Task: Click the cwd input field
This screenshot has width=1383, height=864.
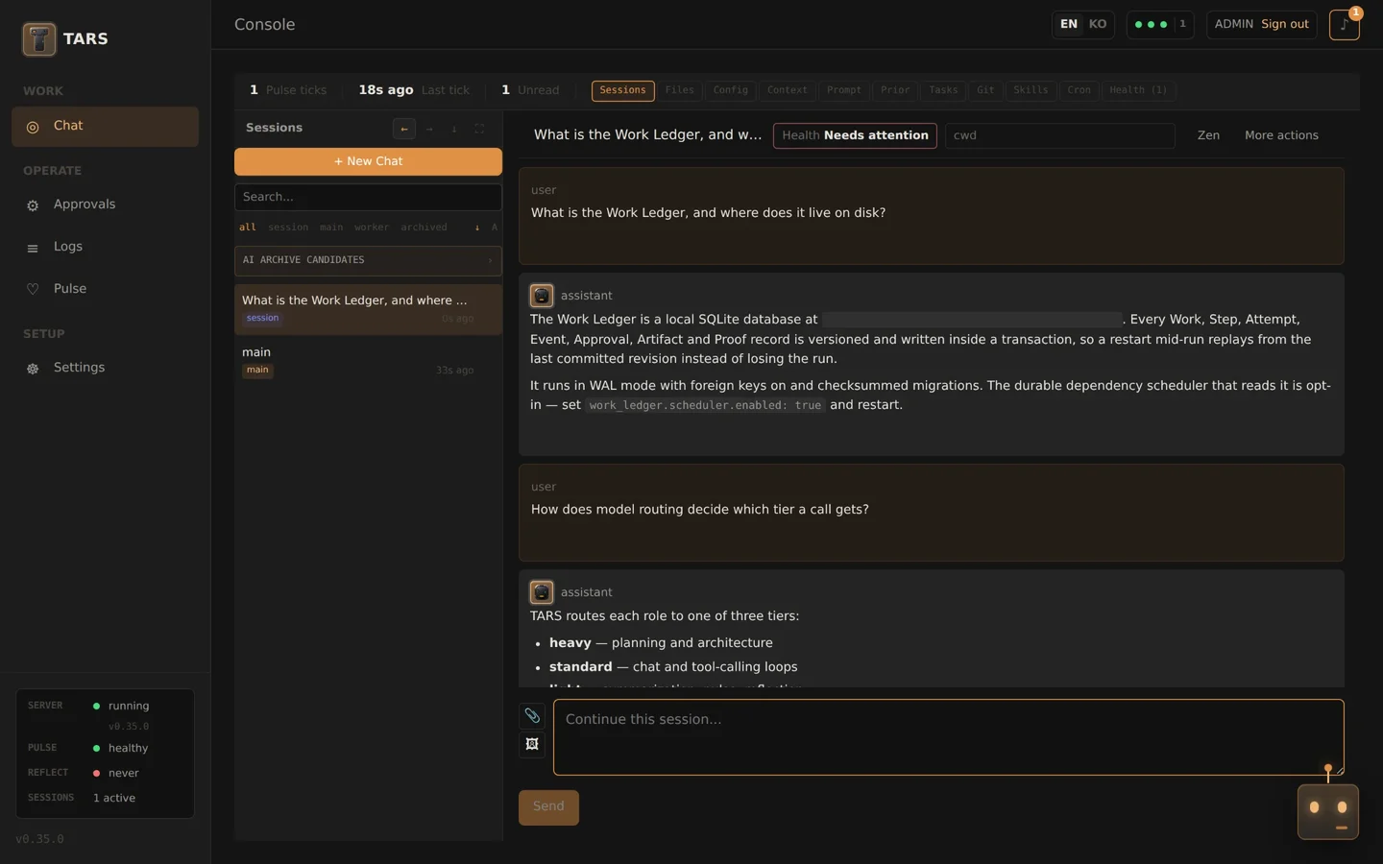Action: point(1059,135)
